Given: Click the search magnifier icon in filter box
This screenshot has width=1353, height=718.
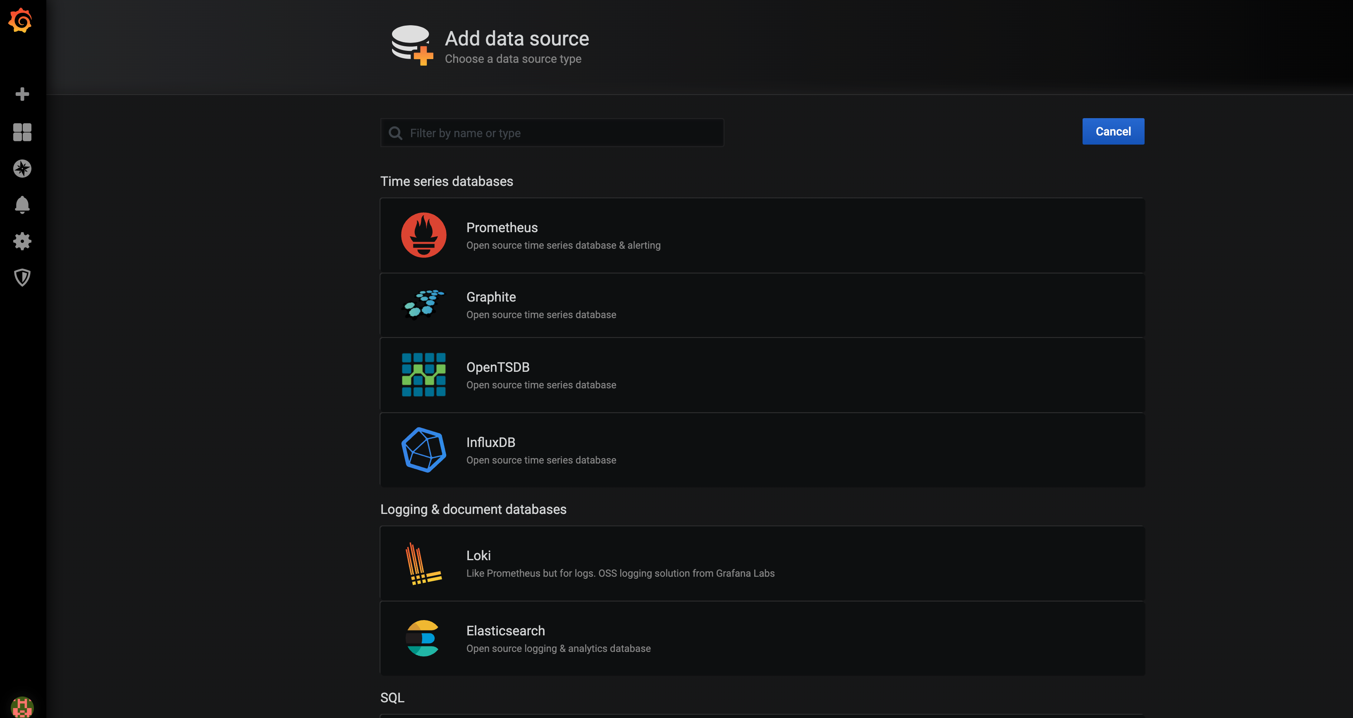Looking at the screenshot, I should tap(395, 133).
